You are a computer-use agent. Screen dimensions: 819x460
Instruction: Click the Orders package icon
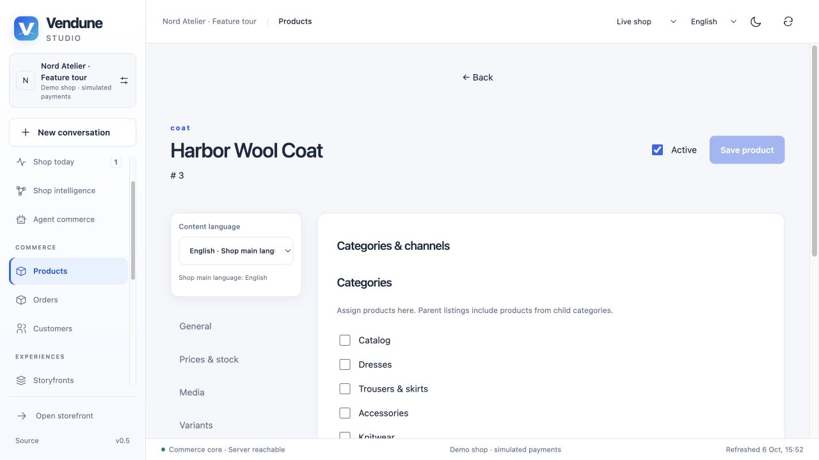(21, 300)
